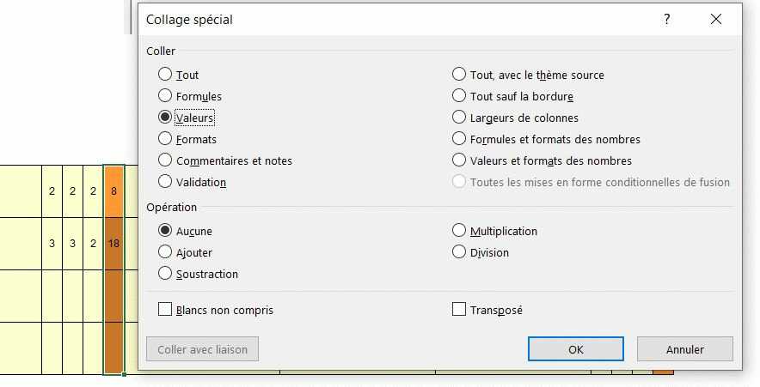
Task: Select Commentaires et notes option
Action: pyautogui.click(x=165, y=160)
